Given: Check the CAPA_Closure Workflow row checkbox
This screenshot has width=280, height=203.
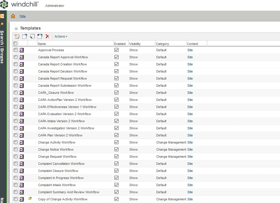Looking at the screenshot, I should [x=15, y=93].
